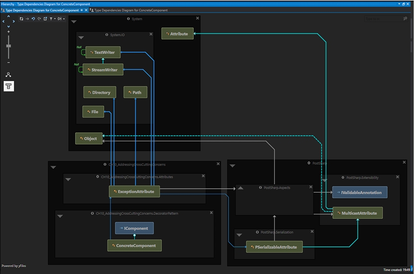This screenshot has width=415, height=274.
Task: Click the undo icon in diagram toolbar
Action: coord(33,19)
